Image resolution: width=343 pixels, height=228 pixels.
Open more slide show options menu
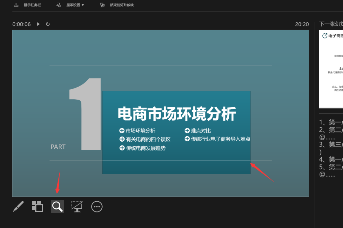coord(97,207)
